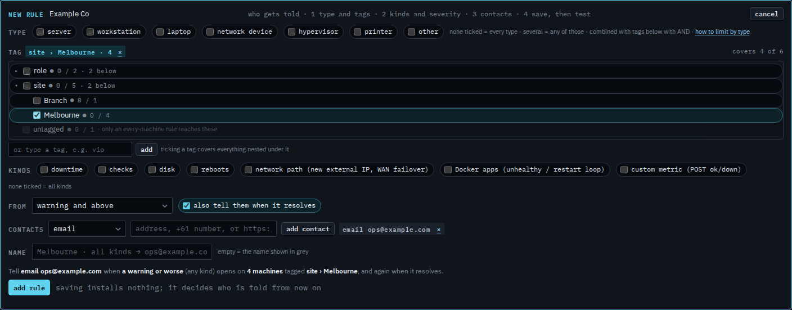The height and width of the screenshot is (310, 792).
Task: Click the none ticked = all kinds note
Action: tap(40, 186)
